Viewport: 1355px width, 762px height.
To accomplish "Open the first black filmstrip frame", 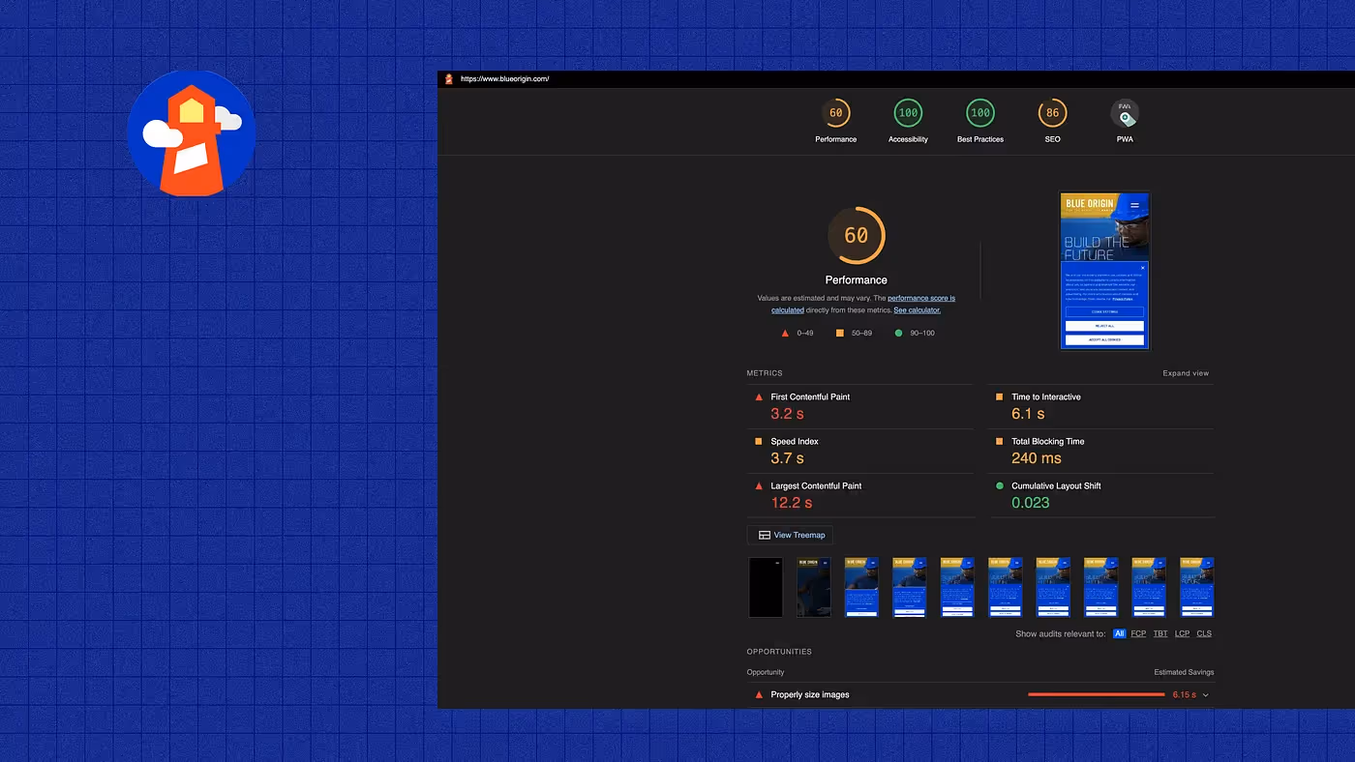I will pyautogui.click(x=765, y=587).
